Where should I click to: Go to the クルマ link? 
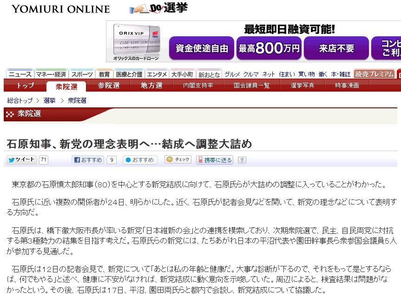(x=250, y=74)
